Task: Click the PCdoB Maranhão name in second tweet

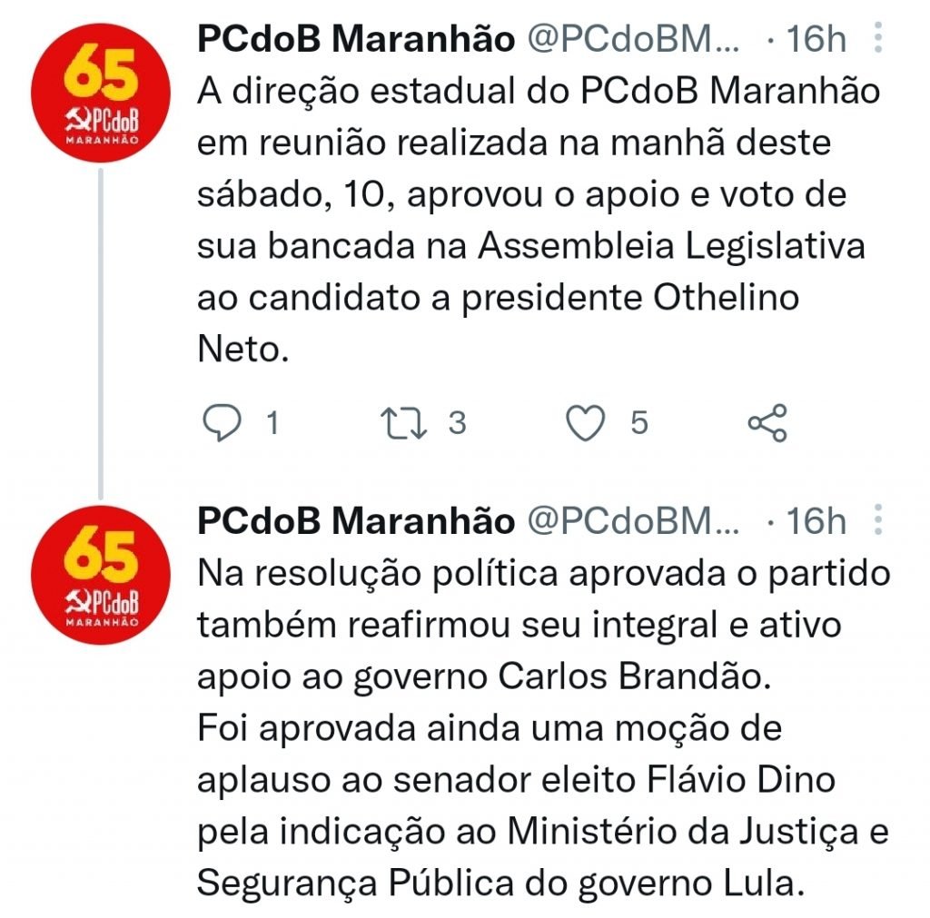Action: click(356, 522)
